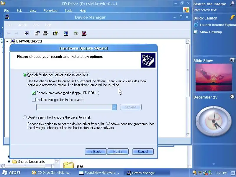Click the yellow security key tray icon
The width and height of the screenshot is (236, 177).
[x=195, y=173]
